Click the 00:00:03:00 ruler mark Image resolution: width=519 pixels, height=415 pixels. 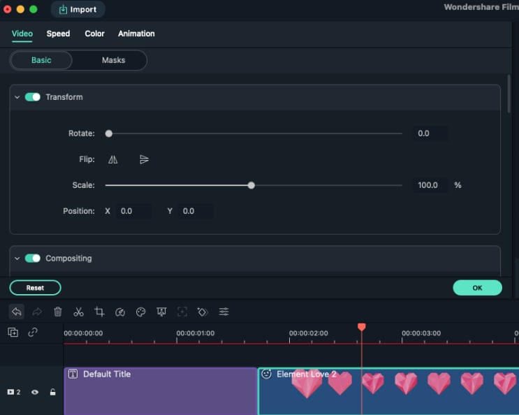tap(421, 333)
